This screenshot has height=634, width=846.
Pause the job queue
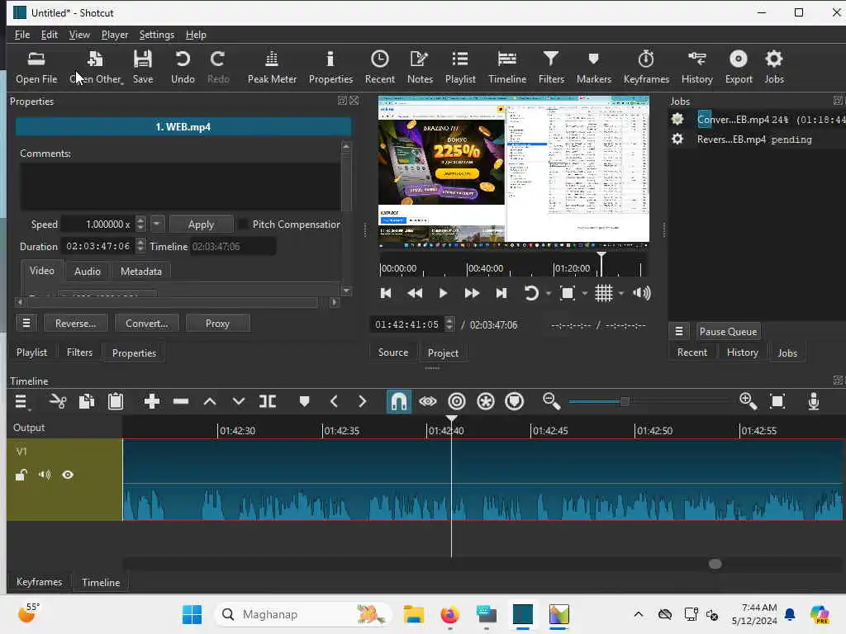[728, 331]
